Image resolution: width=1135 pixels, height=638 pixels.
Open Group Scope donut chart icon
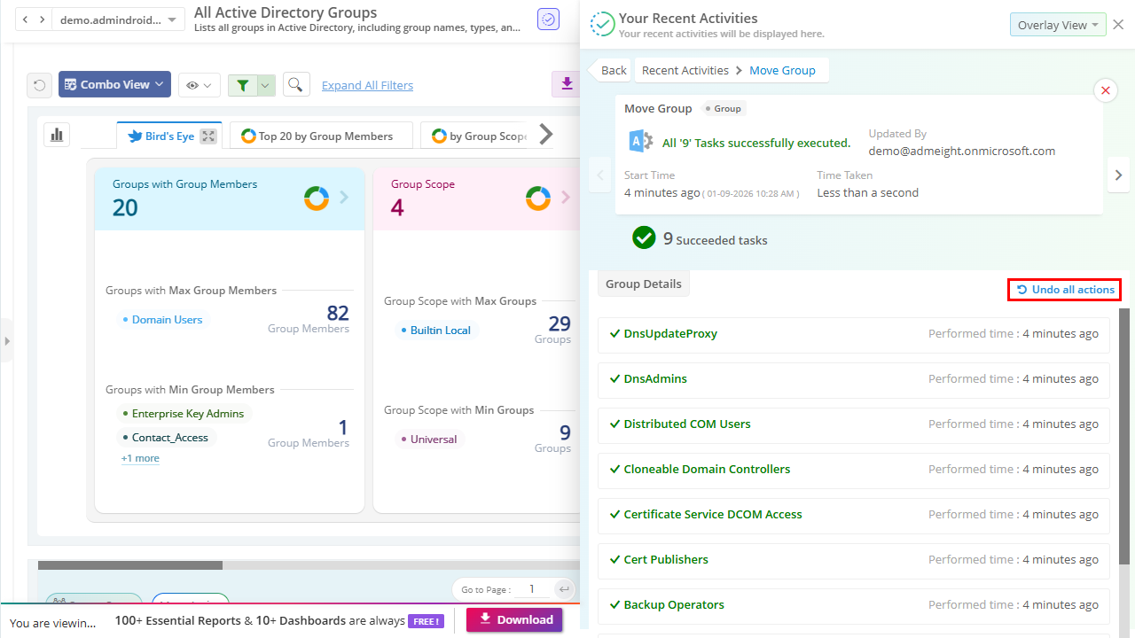click(x=538, y=198)
